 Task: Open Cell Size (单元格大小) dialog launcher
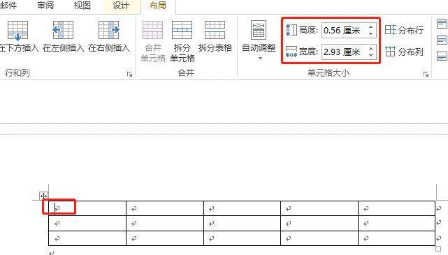click(426, 74)
